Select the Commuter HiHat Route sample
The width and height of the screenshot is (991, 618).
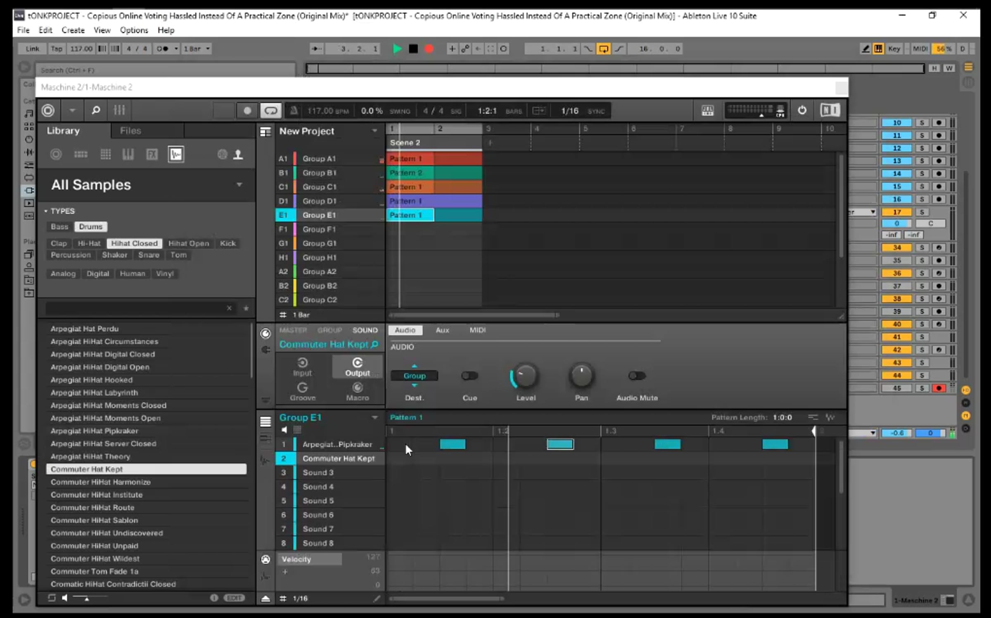coord(92,507)
